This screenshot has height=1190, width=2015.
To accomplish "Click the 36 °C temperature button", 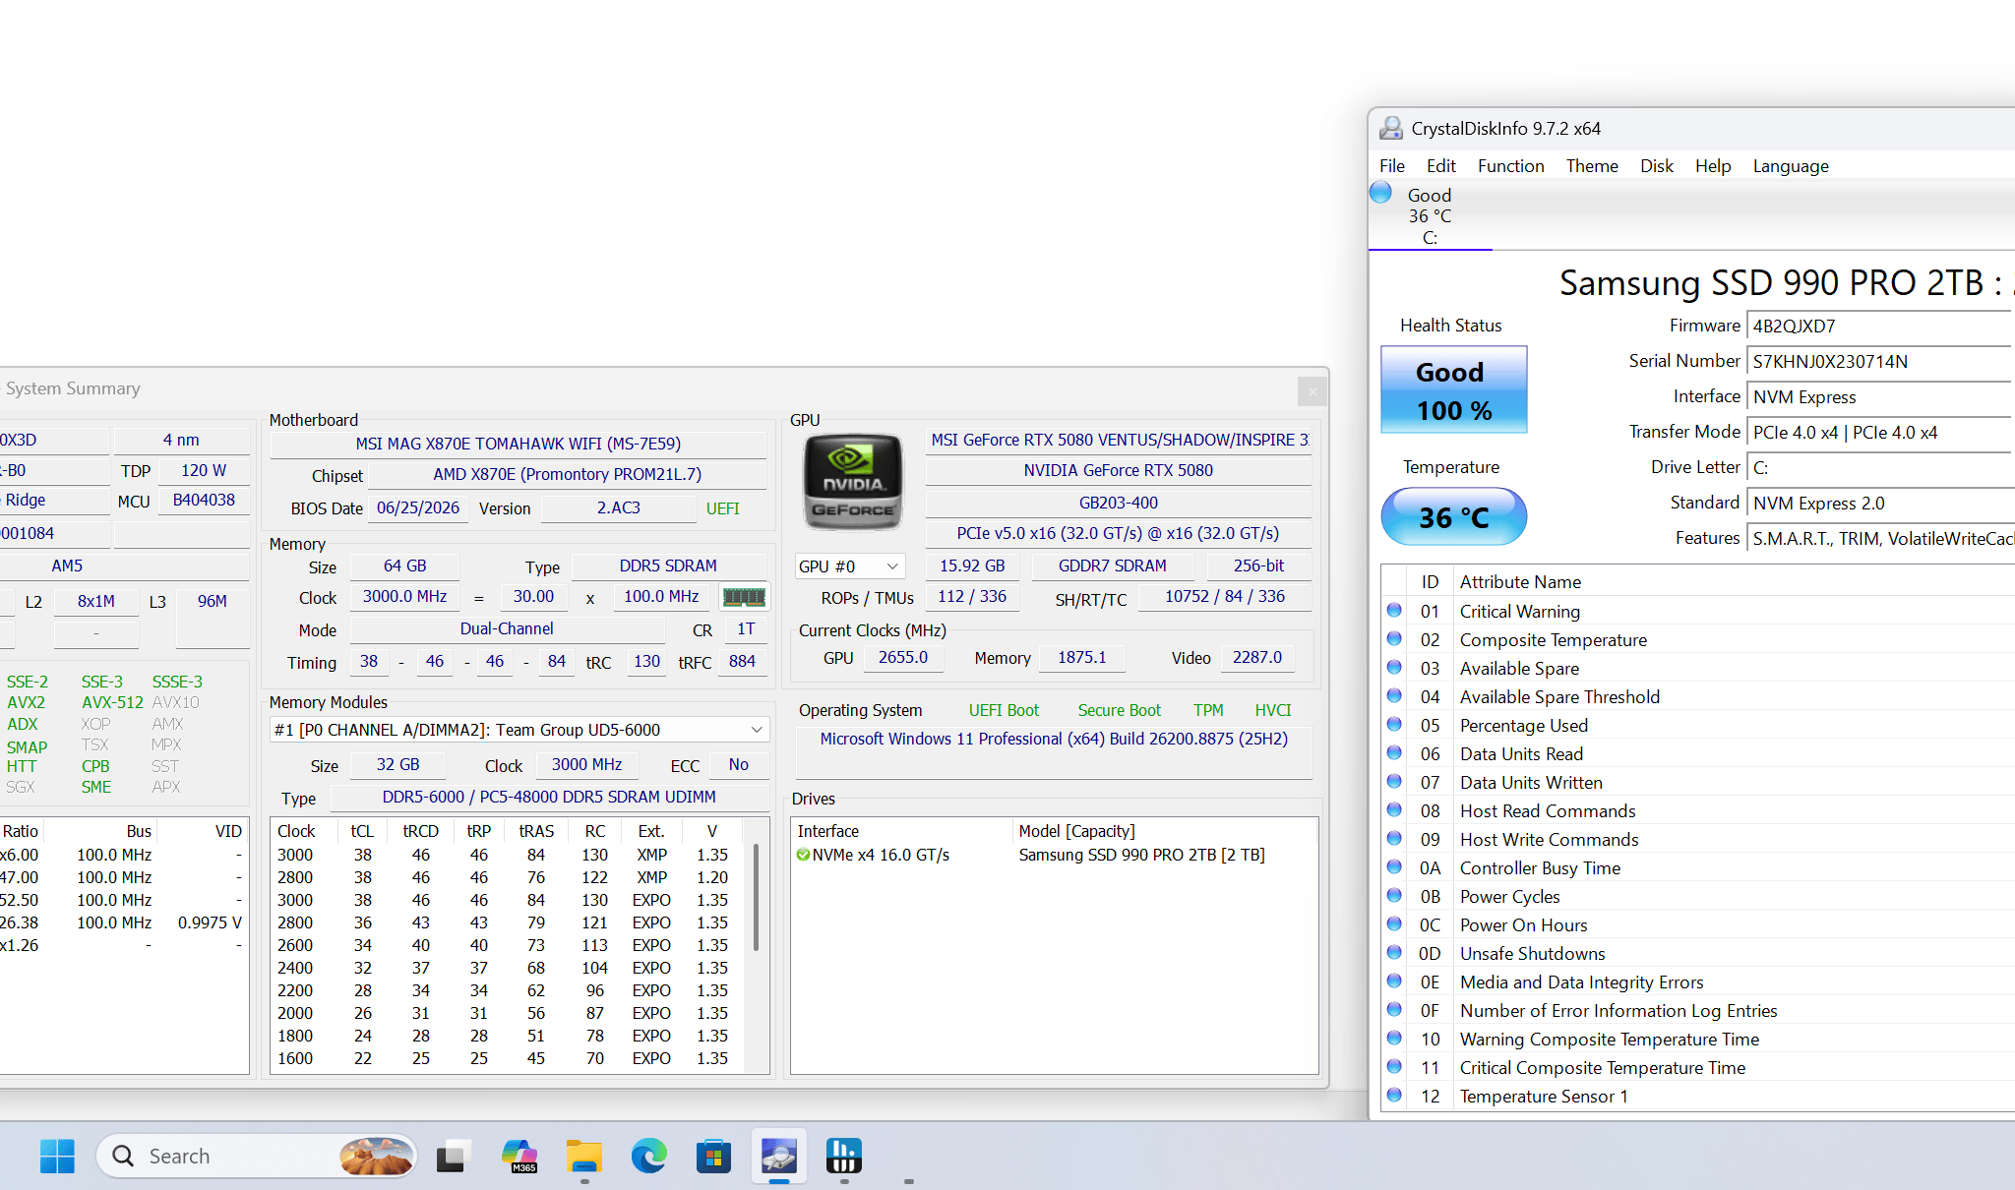I will (1454, 517).
